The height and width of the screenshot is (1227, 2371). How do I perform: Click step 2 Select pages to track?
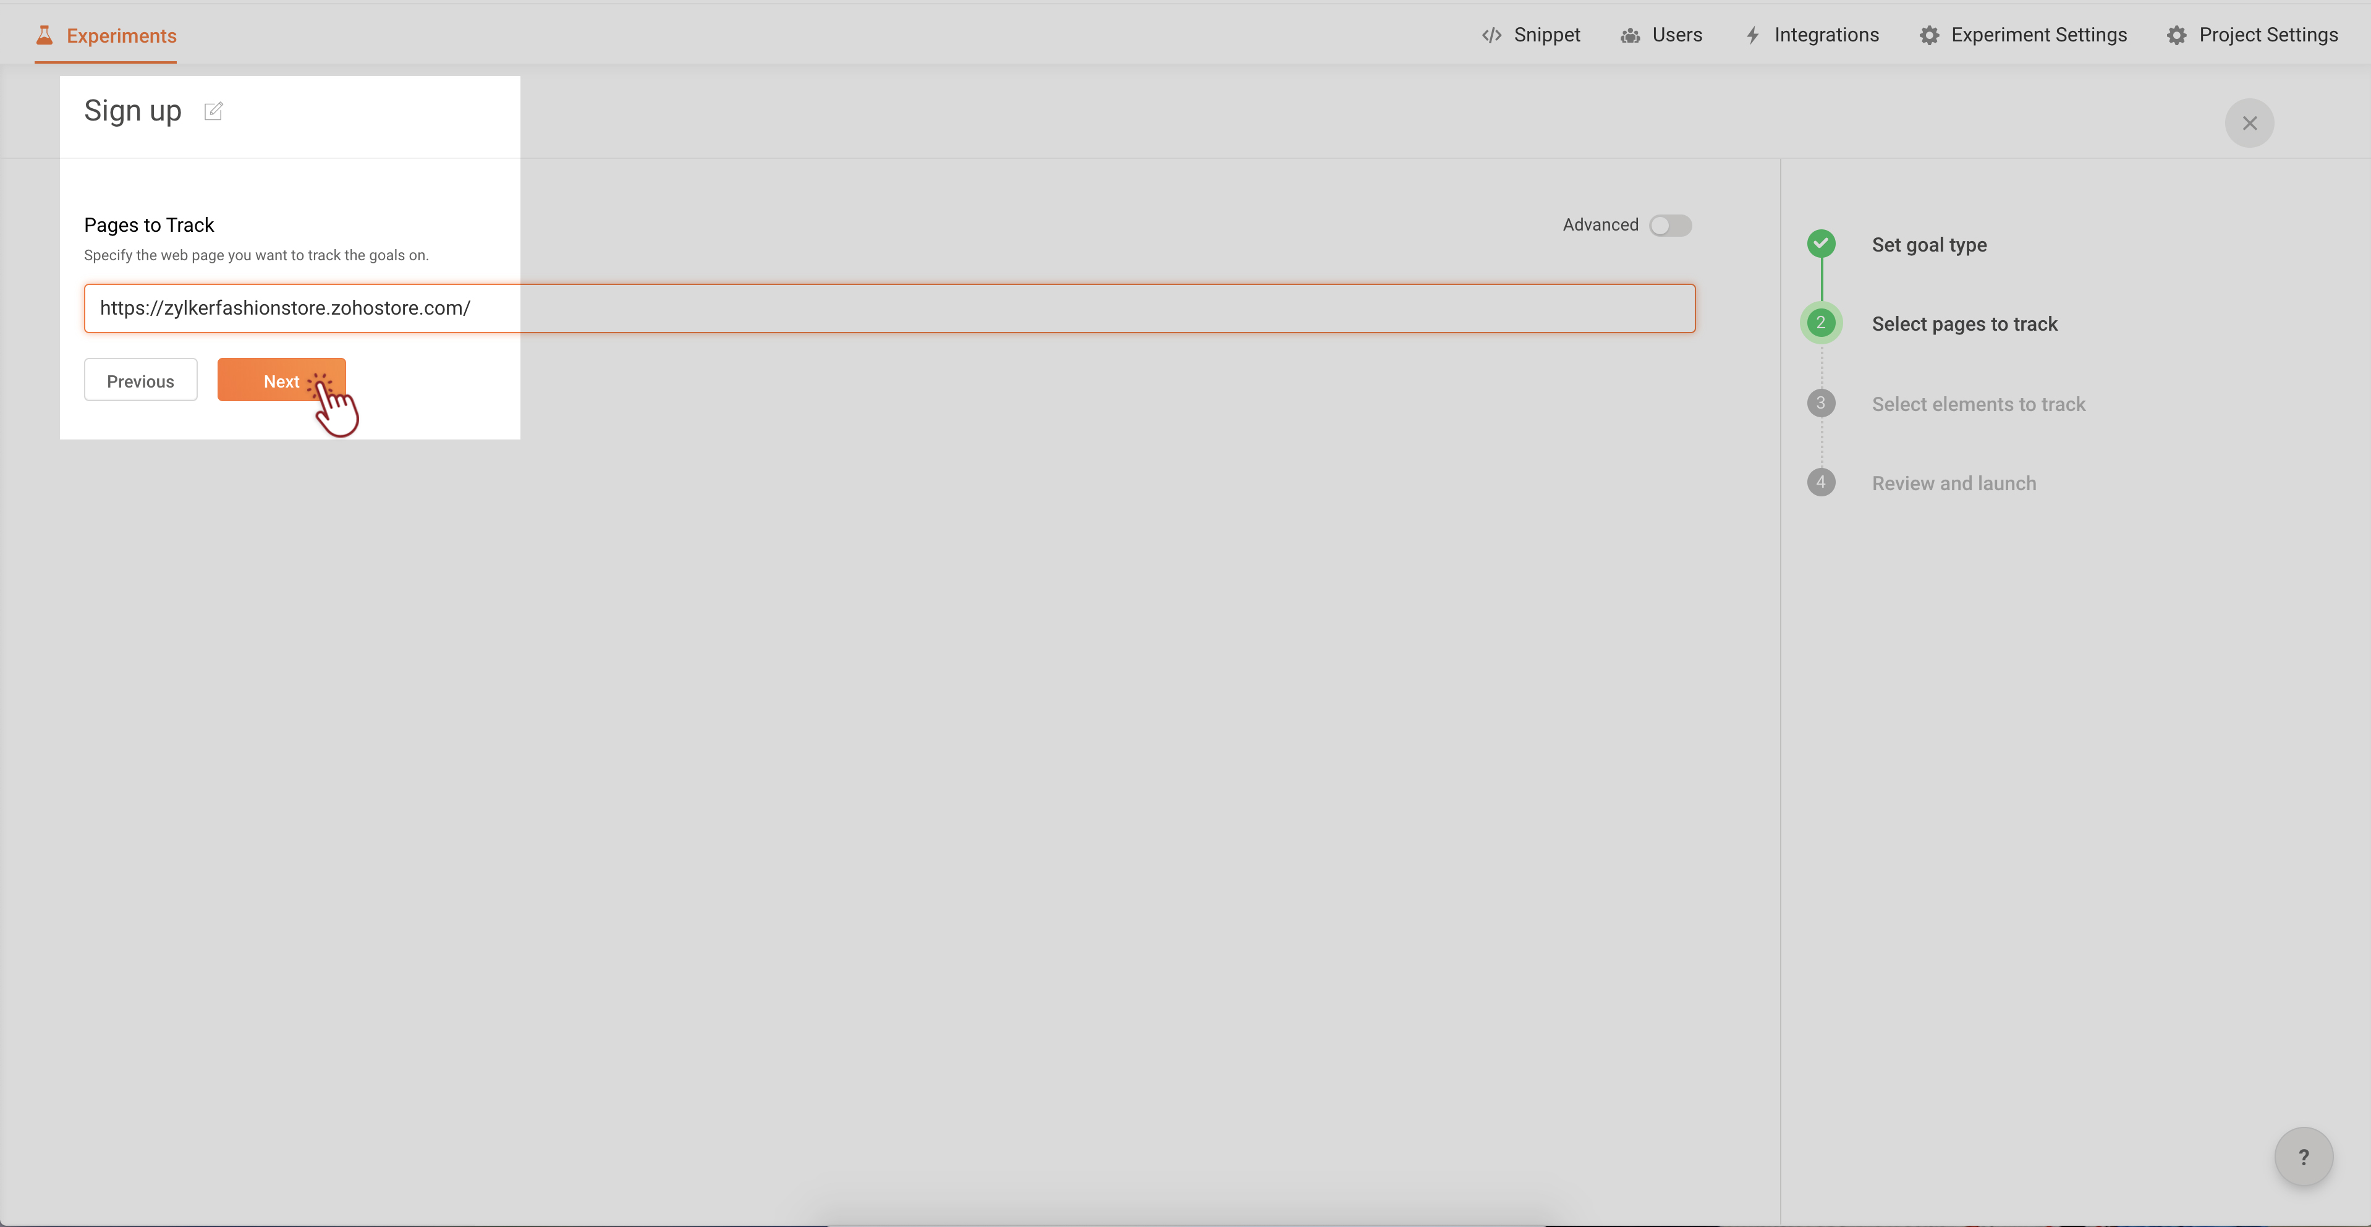(x=1963, y=324)
